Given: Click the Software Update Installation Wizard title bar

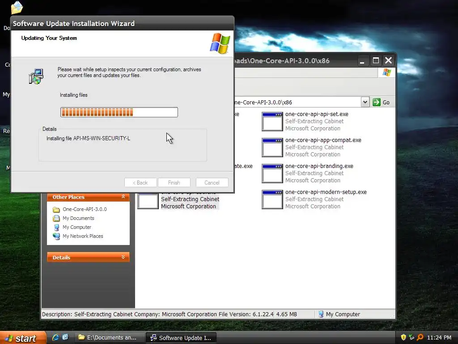Looking at the screenshot, I should tap(123, 23).
